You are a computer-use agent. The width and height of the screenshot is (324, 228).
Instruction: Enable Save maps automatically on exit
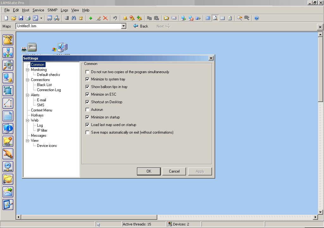[87, 132]
